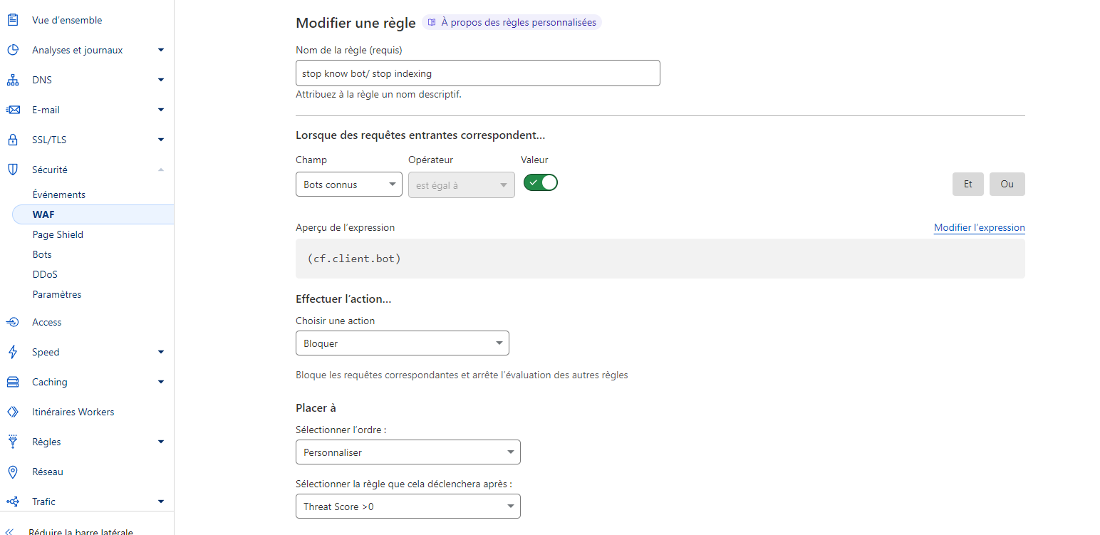Toggle the Valeur switch off
Image resolution: width=1100 pixels, height=535 pixels.
tap(541, 182)
